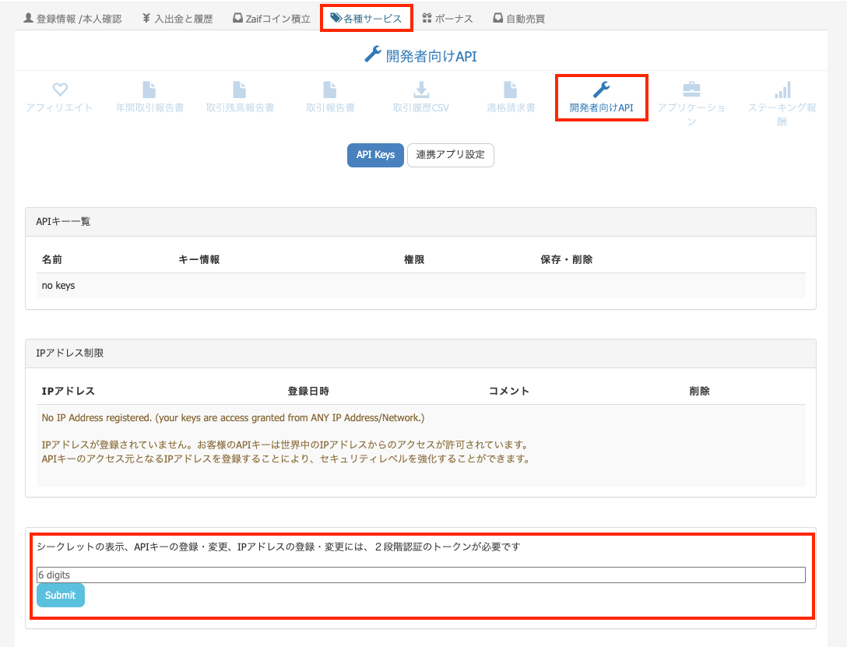This screenshot has width=847, height=647.
Task: Select the 各種サービス tab
Action: tap(366, 19)
